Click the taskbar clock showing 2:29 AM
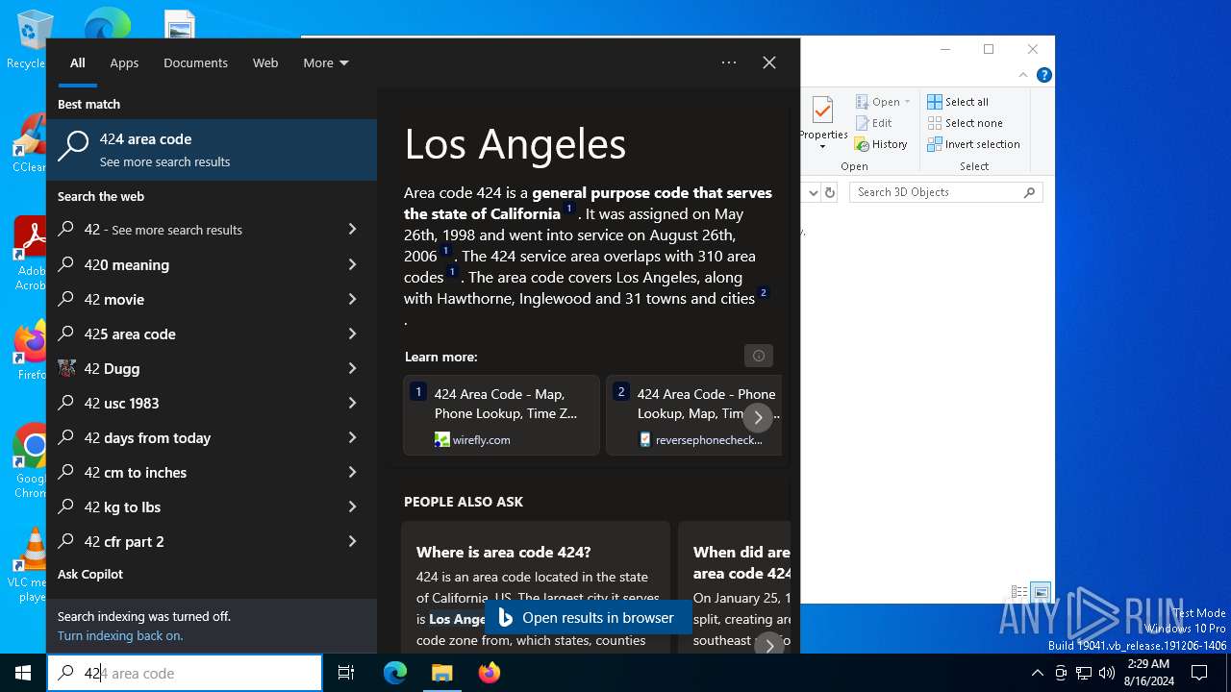Screen dimensions: 1231x692 pos(1147,673)
